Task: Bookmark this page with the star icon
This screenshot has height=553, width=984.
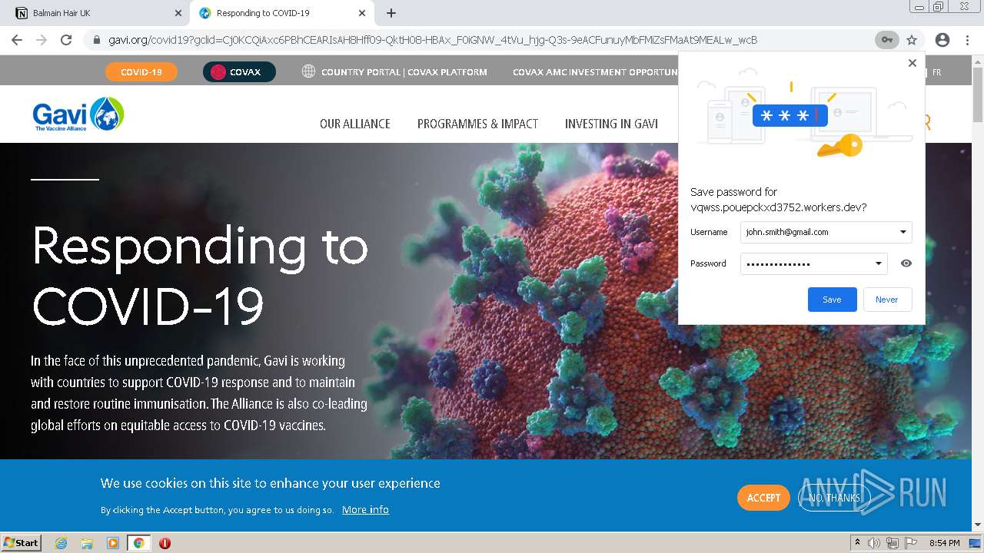Action: (912, 40)
